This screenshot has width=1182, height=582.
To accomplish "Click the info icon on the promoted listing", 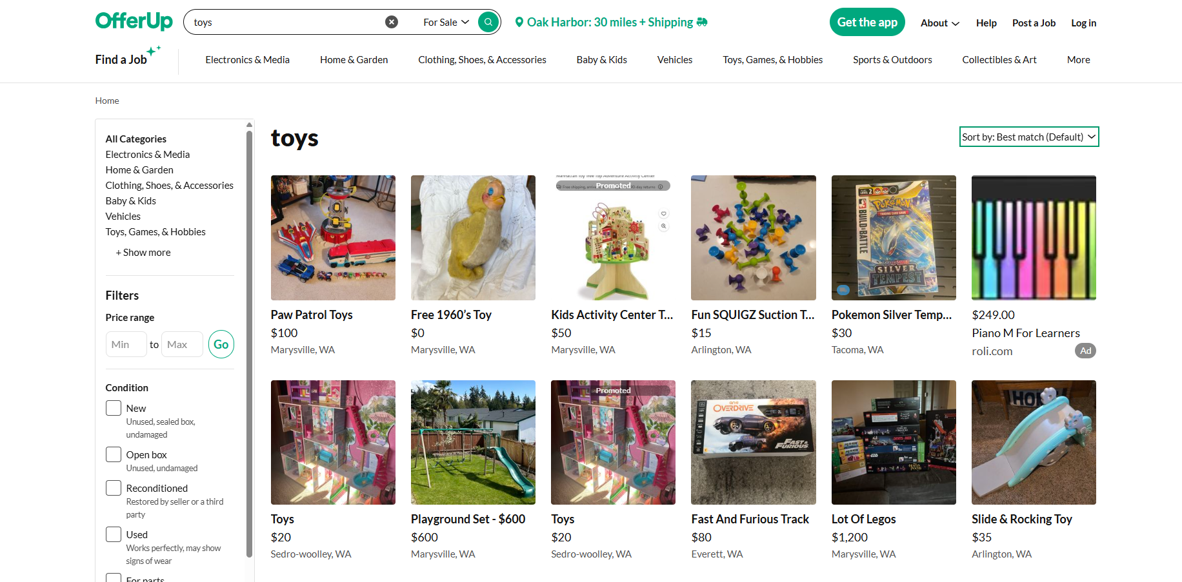I will (660, 186).
